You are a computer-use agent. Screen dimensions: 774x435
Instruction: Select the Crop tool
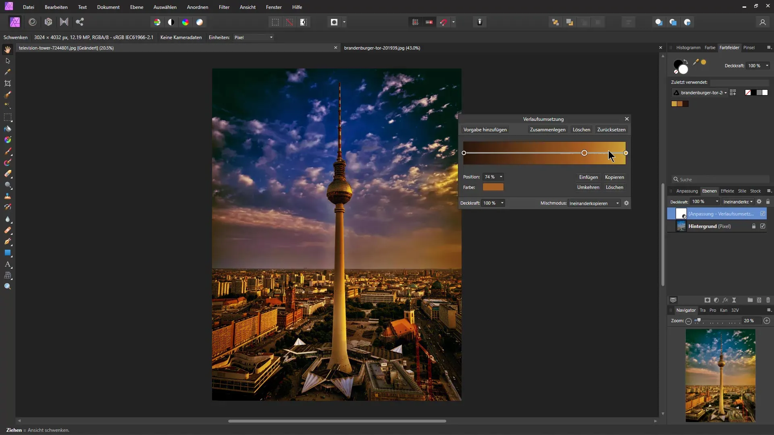tap(8, 83)
